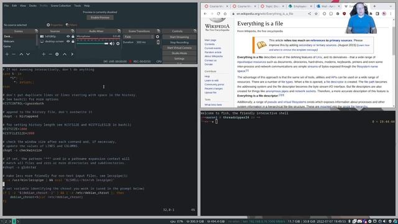Open source properties gear in Sources toolbar
The width and height of the screenshot is (398, 224).
57,54
